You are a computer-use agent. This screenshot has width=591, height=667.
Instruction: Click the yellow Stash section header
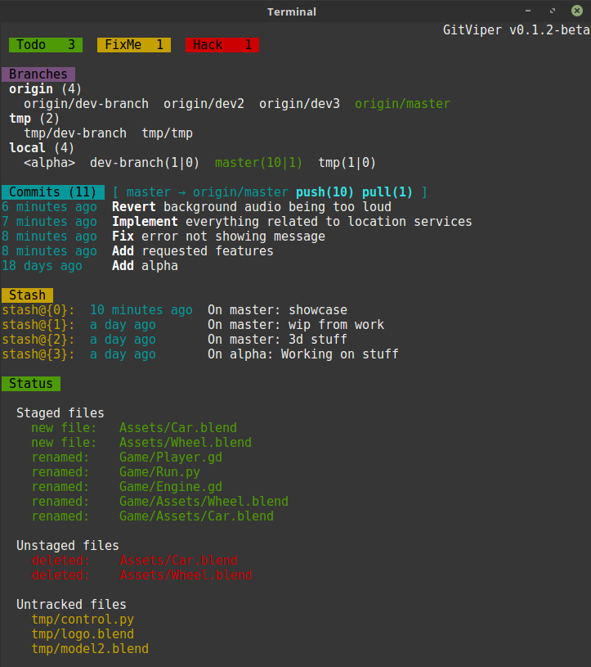click(x=27, y=295)
